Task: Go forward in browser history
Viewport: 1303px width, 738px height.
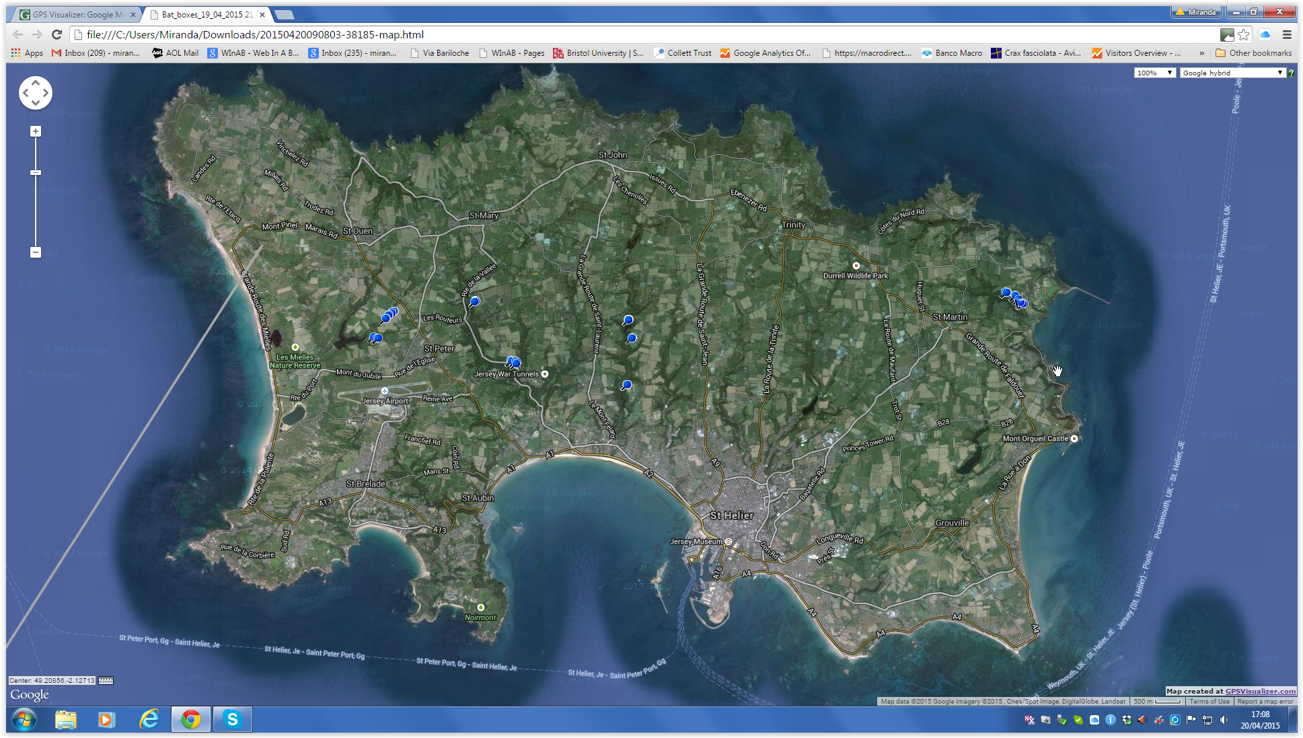Action: coord(38,34)
